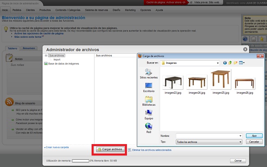This screenshot has width=267, height=167.
Task: Click the Notas notepad icon
Action: [x=9, y=58]
